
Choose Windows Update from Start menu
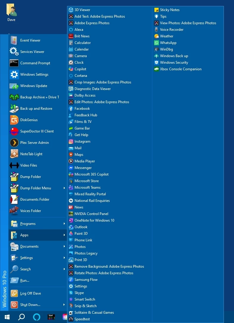point(38,86)
